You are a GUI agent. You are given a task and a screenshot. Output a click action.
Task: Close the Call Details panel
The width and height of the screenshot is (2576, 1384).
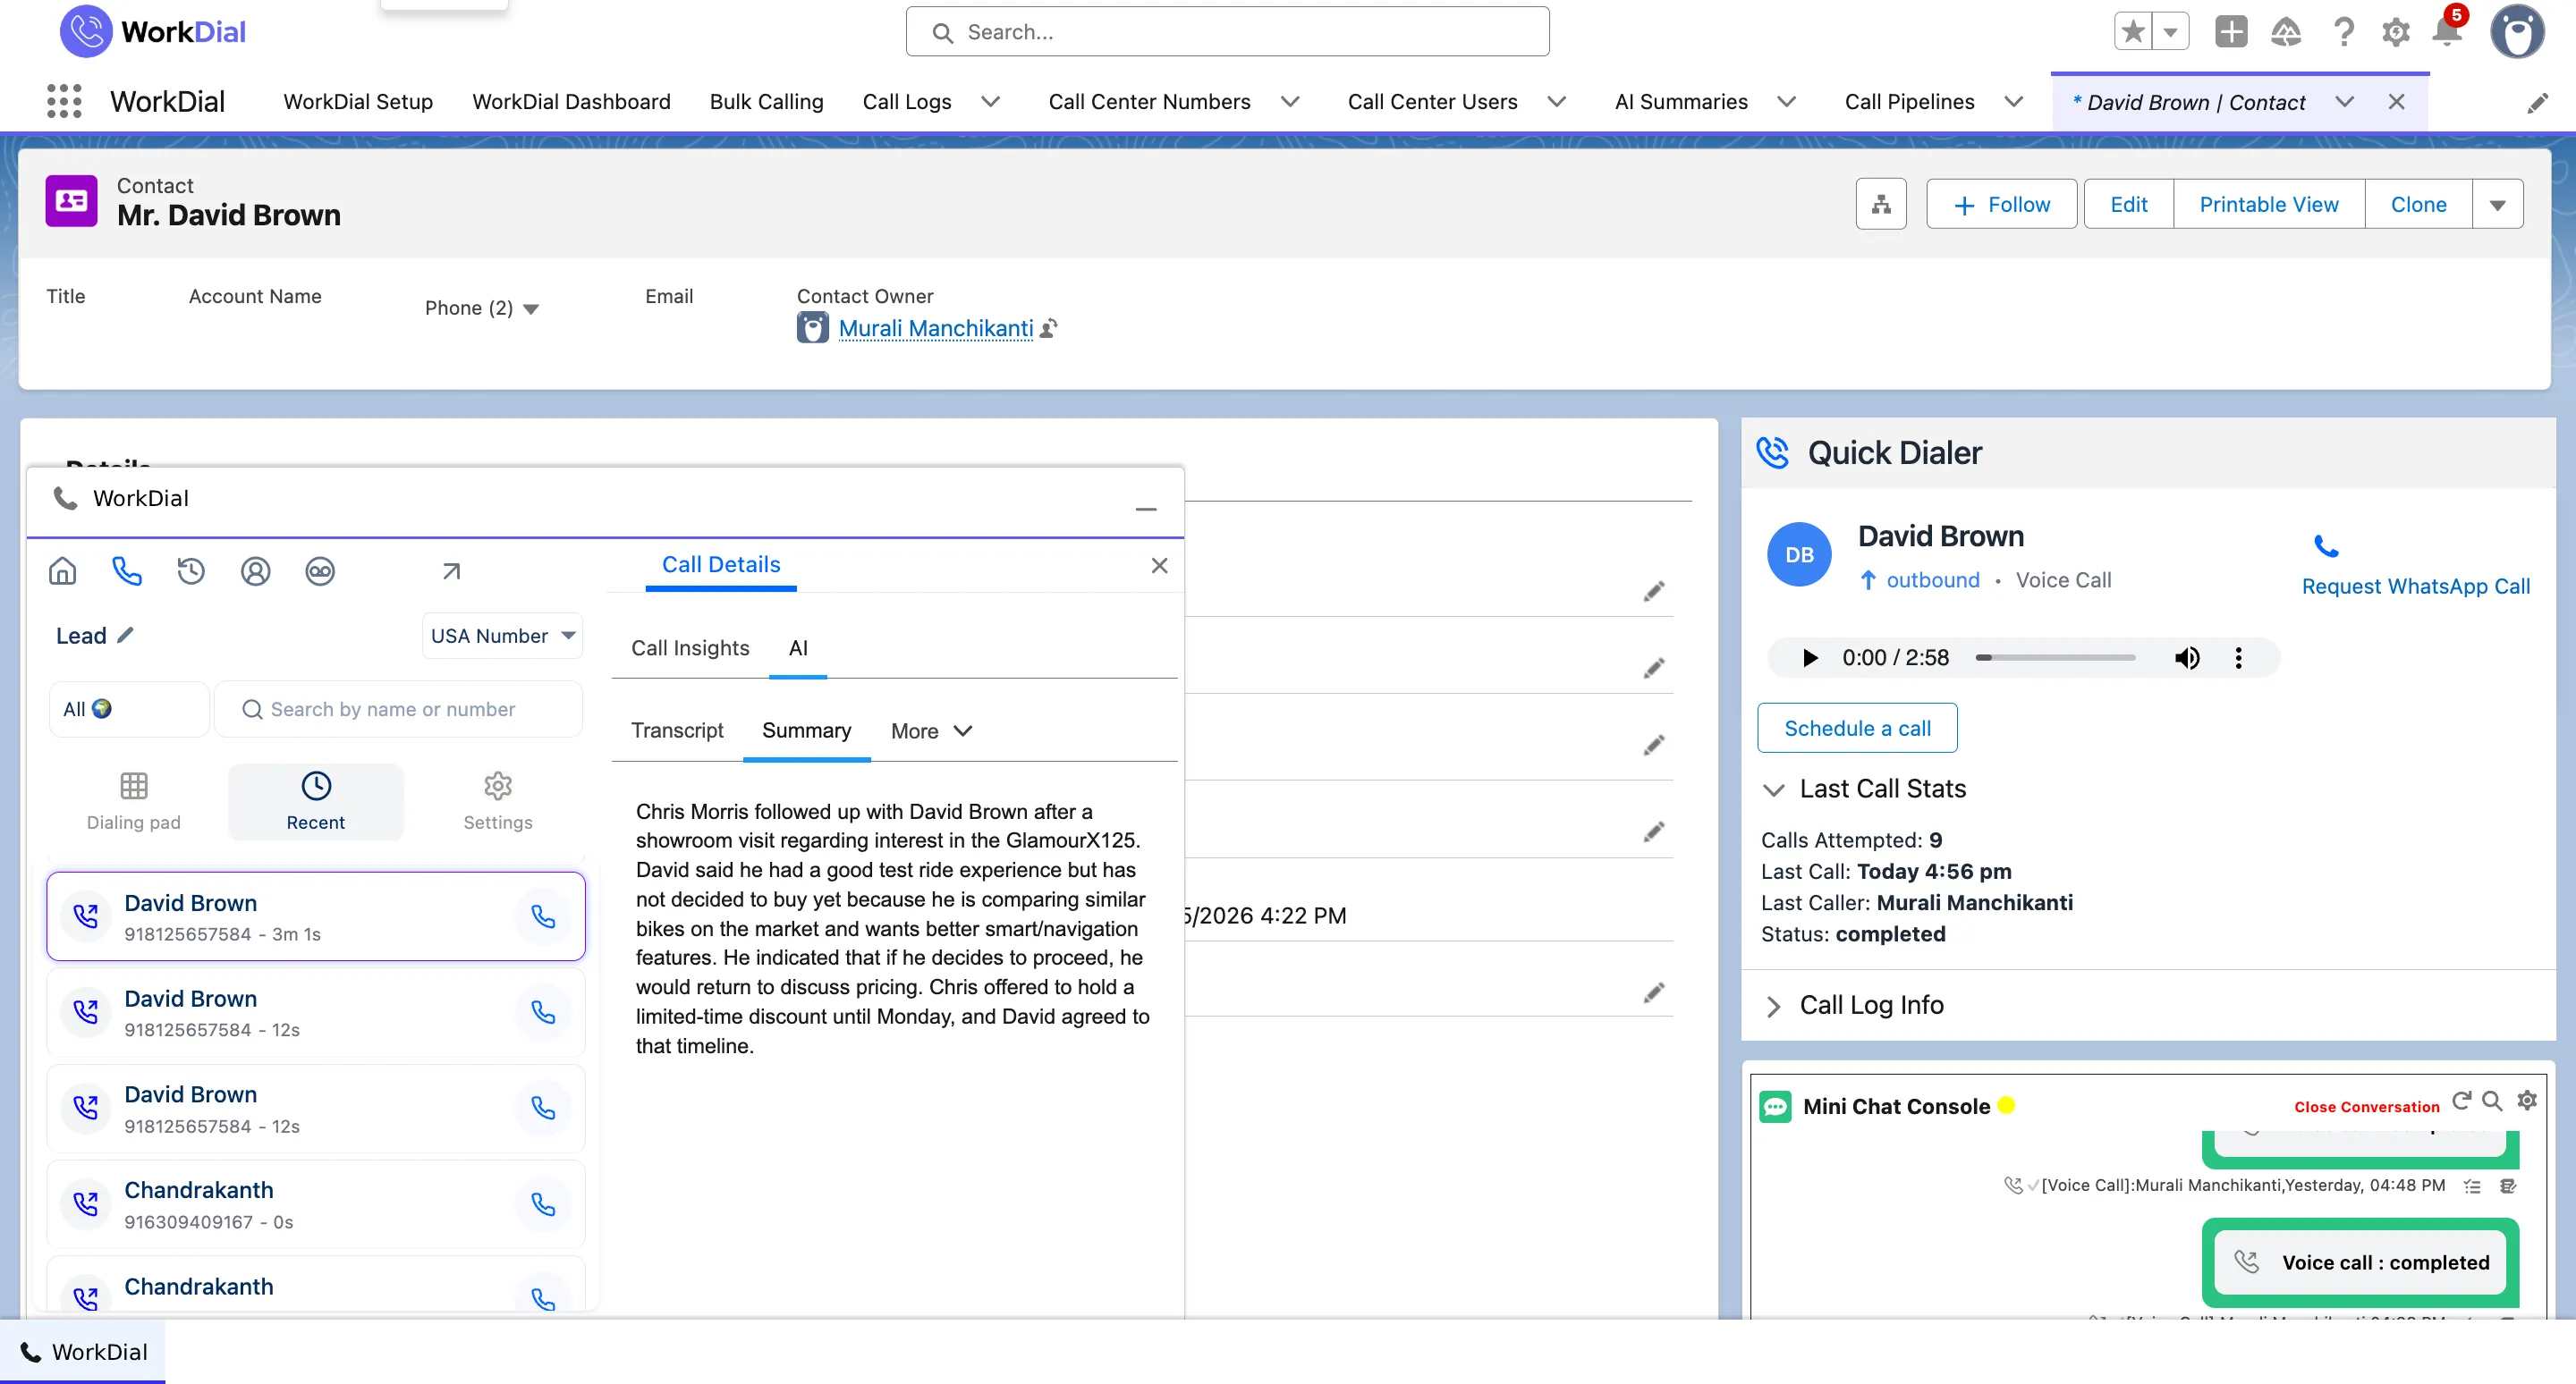[x=1159, y=566]
